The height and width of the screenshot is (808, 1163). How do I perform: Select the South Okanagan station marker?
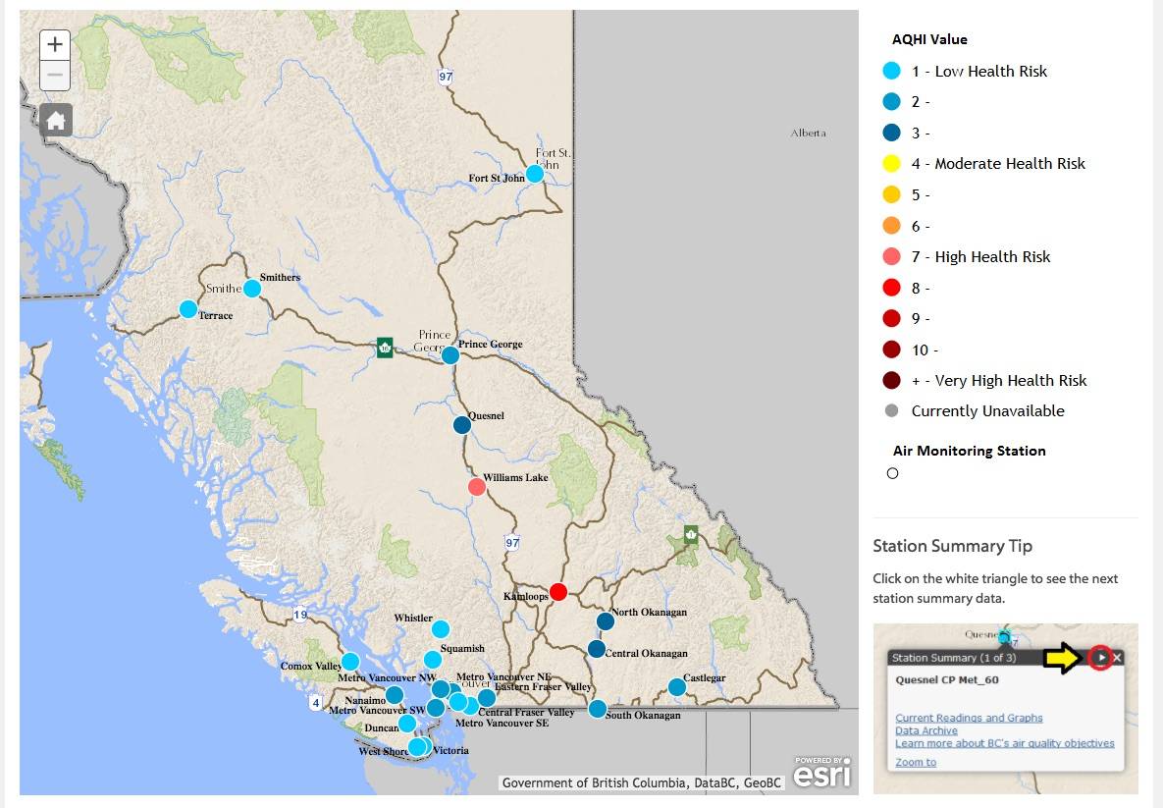pyautogui.click(x=597, y=709)
